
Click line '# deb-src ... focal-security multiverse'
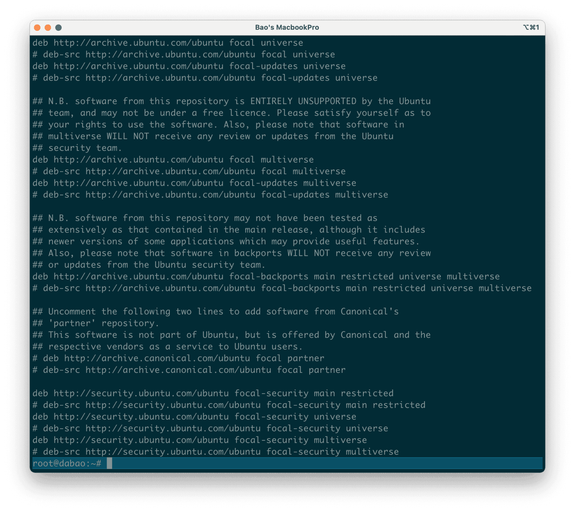[216, 451]
